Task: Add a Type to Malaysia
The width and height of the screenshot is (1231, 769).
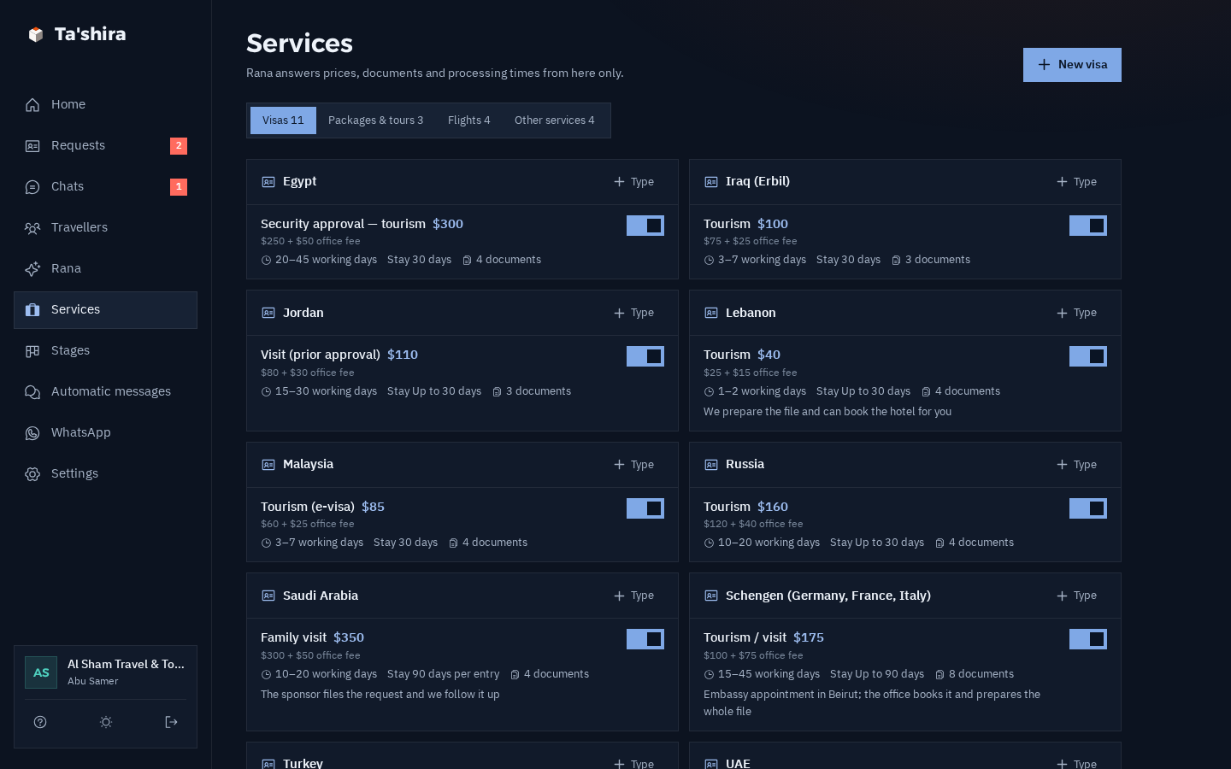Action: [634, 465]
